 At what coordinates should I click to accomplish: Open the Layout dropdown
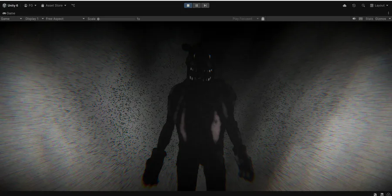tap(379, 6)
